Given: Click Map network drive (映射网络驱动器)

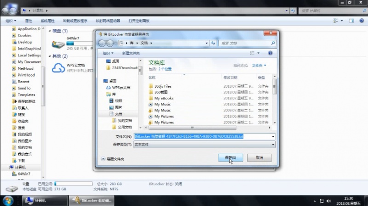Looking at the screenshot, I should coord(108,21).
